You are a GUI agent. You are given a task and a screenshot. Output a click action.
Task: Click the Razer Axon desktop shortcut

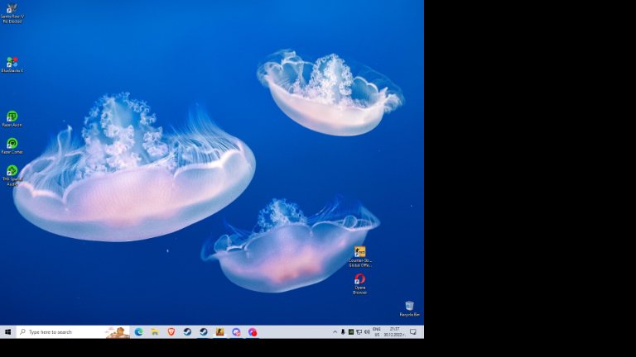[12, 117]
